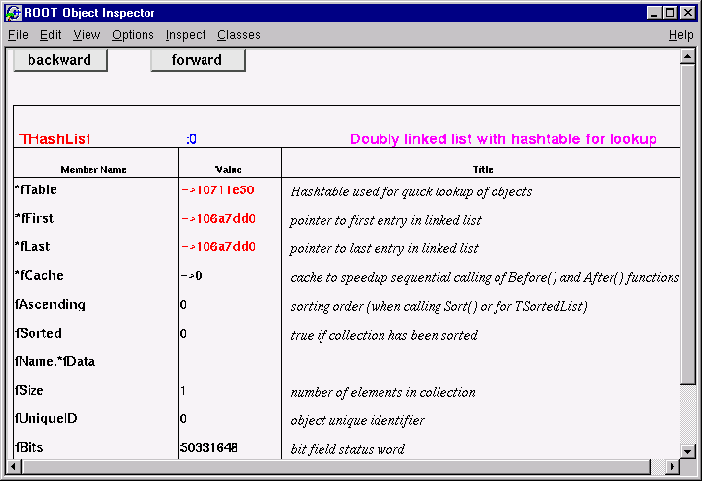702x481 pixels.
Task: Select the THashList class name header
Action: click(x=55, y=139)
